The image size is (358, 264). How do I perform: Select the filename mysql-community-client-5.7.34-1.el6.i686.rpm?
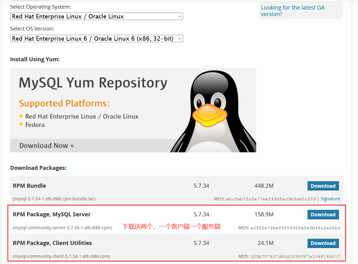coord(61,256)
